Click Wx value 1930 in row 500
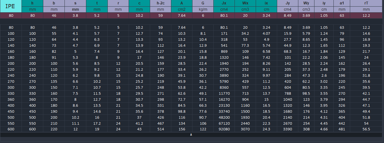 click(x=245, y=117)
